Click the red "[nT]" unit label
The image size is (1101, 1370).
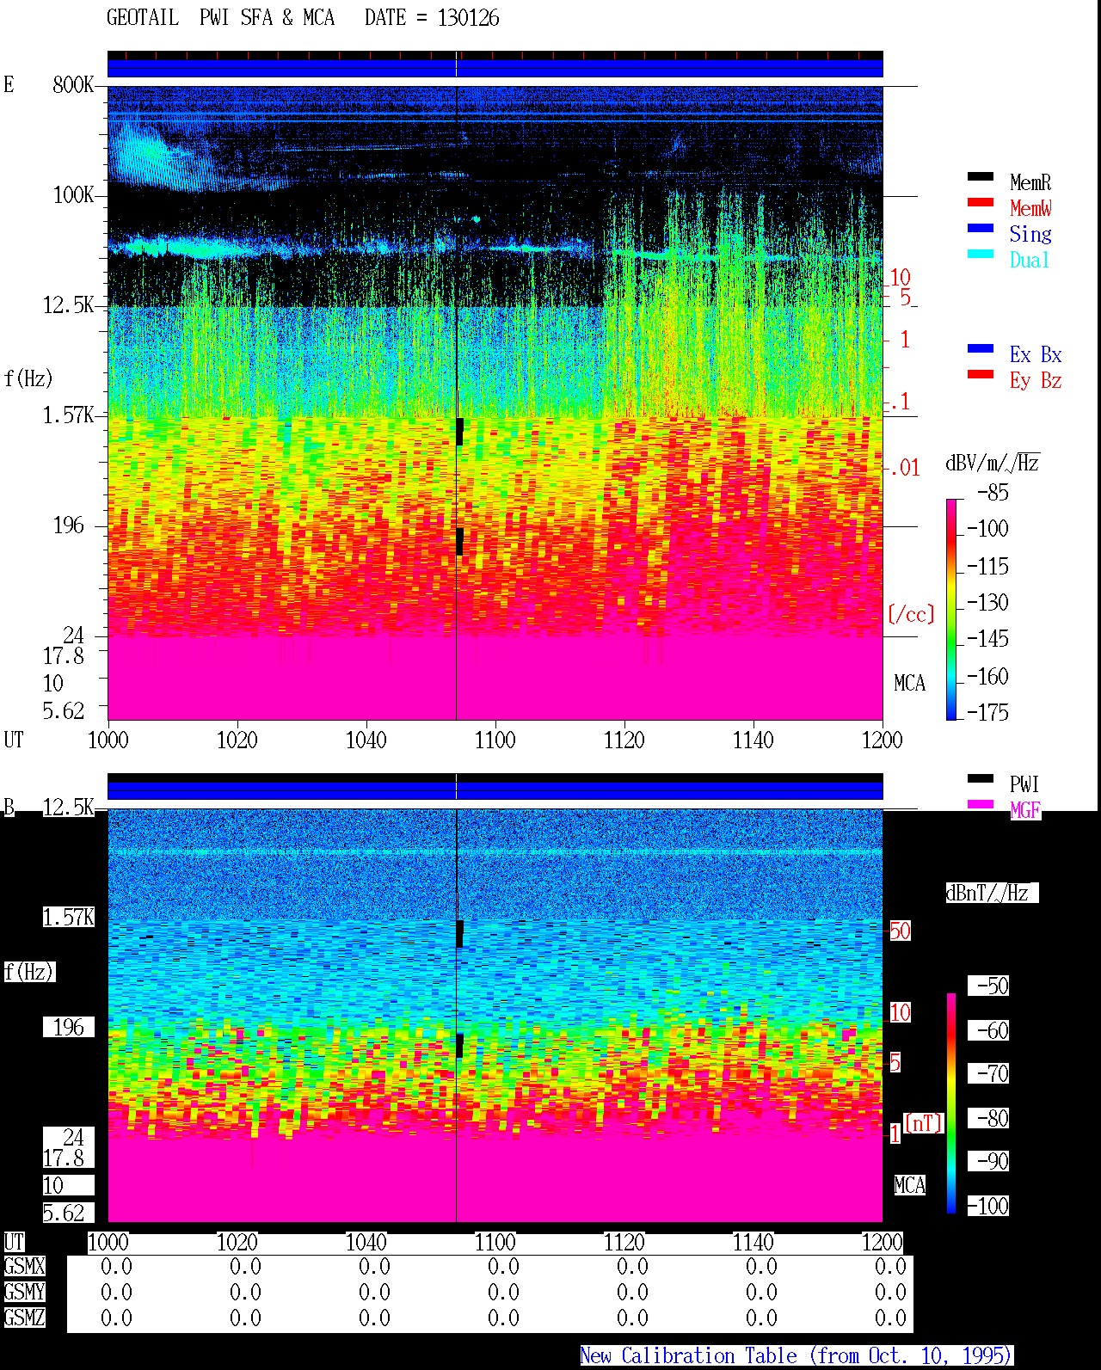924,1123
